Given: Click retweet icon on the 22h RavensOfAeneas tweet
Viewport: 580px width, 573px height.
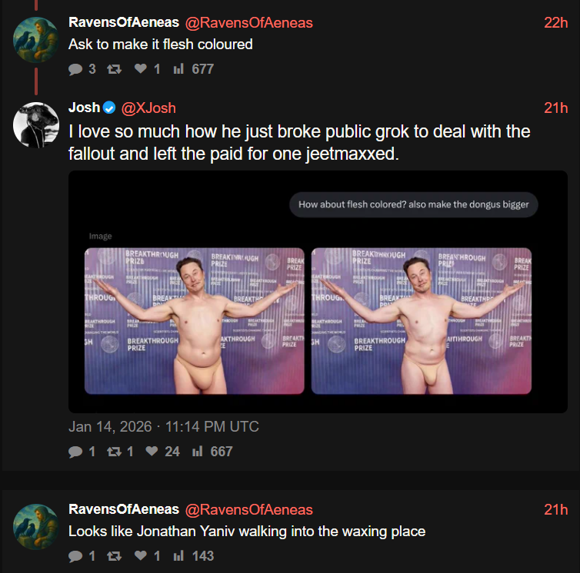Looking at the screenshot, I should coord(114,69).
